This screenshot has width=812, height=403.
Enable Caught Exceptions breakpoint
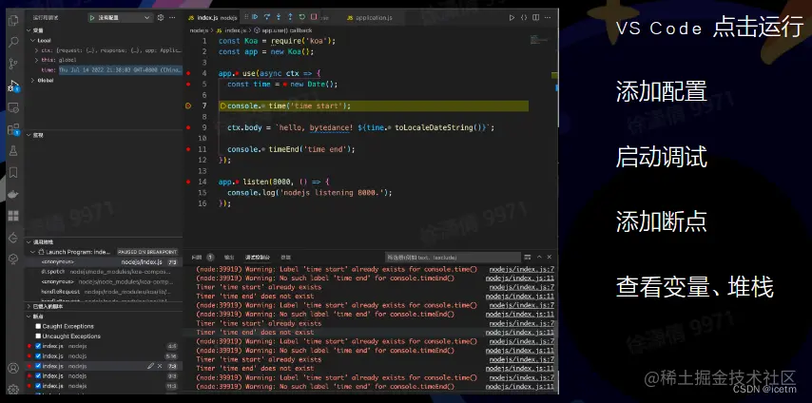pos(38,326)
